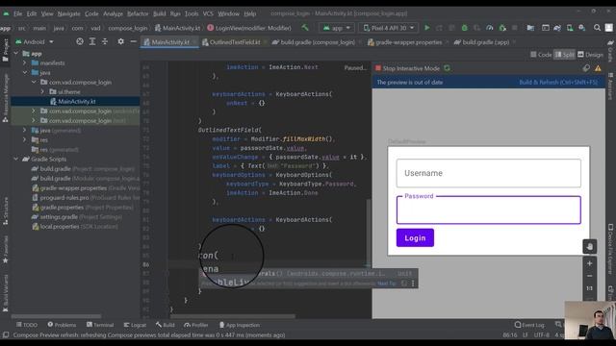Switch editor to Code view mode
This screenshot has width=616, height=346.
(x=541, y=55)
